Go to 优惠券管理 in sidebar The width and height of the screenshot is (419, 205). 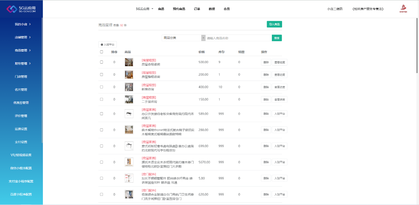21,103
